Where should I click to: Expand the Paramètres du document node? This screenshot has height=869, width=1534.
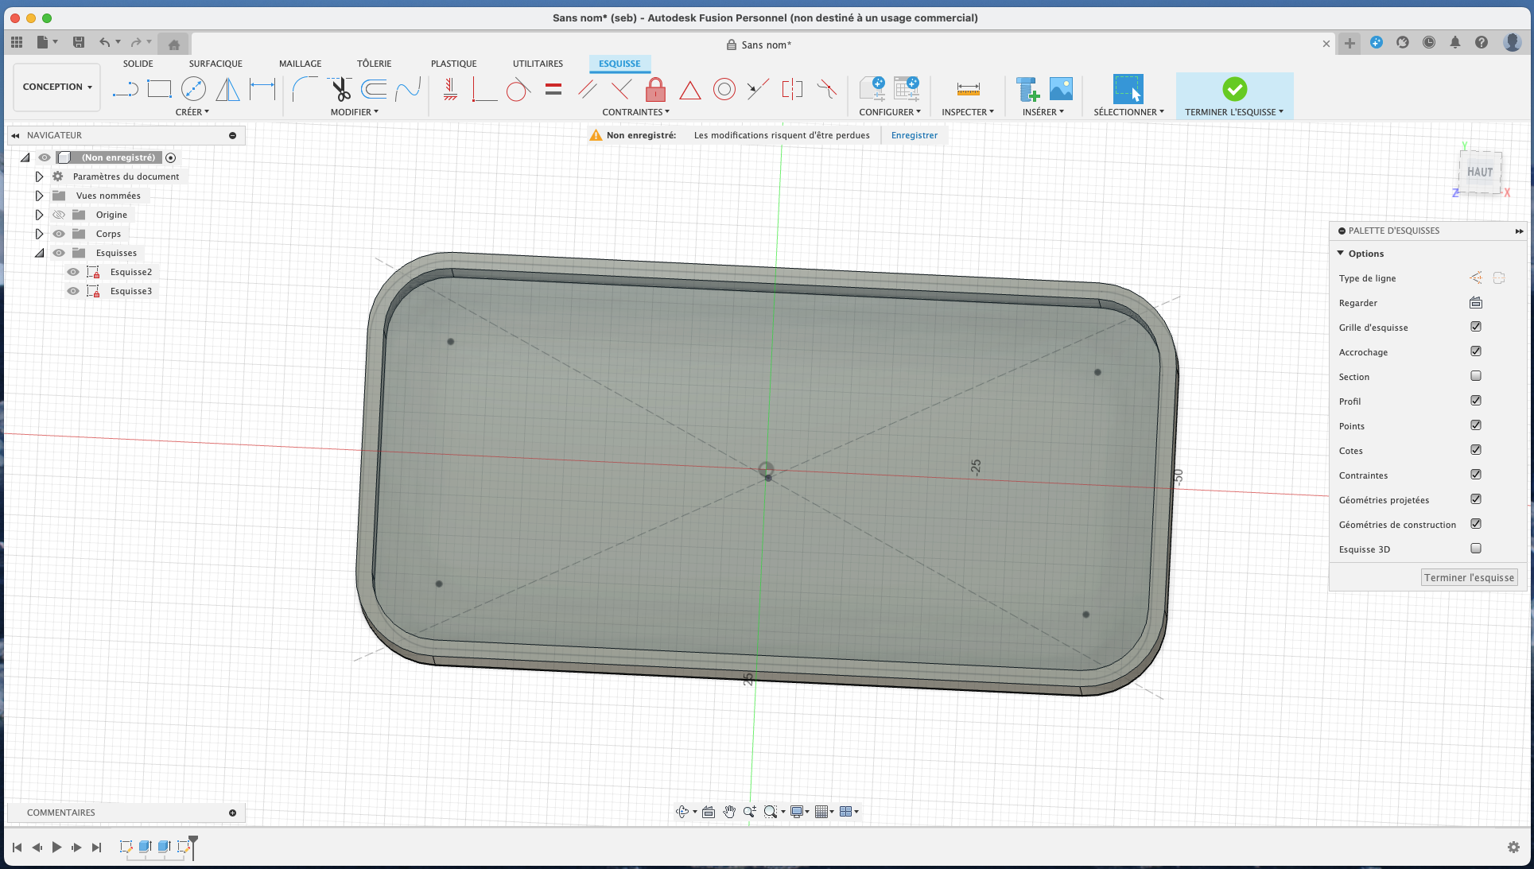click(x=39, y=177)
